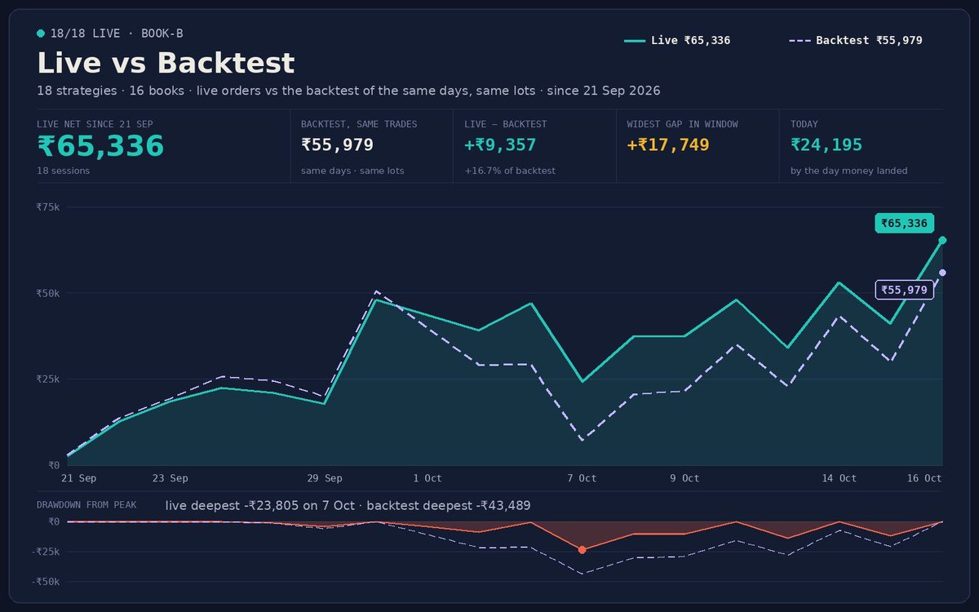Click the 14 Oct x-axis date
The width and height of the screenshot is (979, 612).
(839, 478)
